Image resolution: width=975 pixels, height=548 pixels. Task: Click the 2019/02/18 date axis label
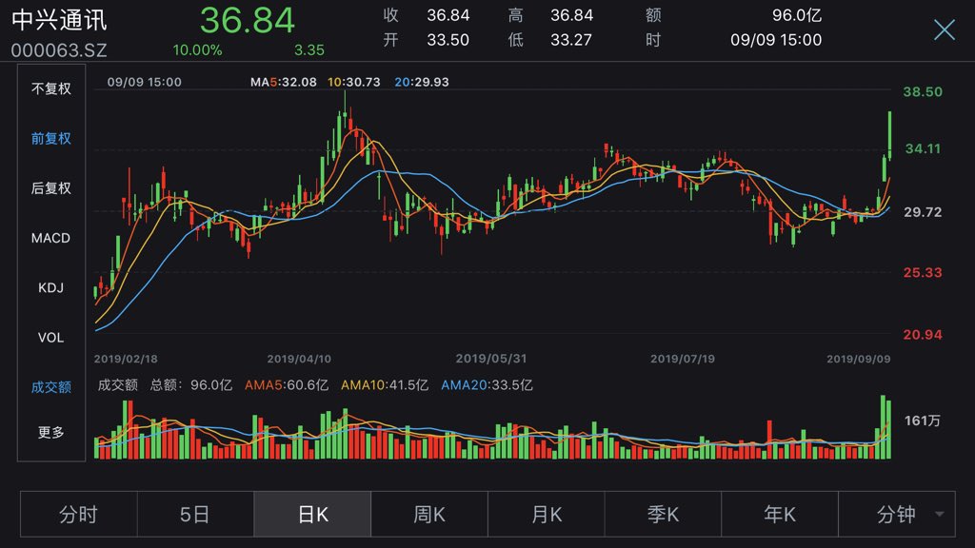(x=126, y=359)
